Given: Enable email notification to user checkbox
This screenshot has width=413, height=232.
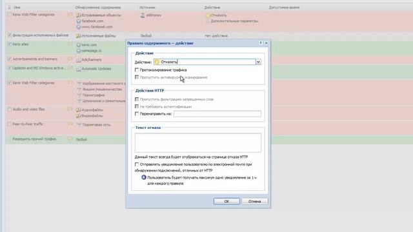Looking at the screenshot, I should (137, 164).
